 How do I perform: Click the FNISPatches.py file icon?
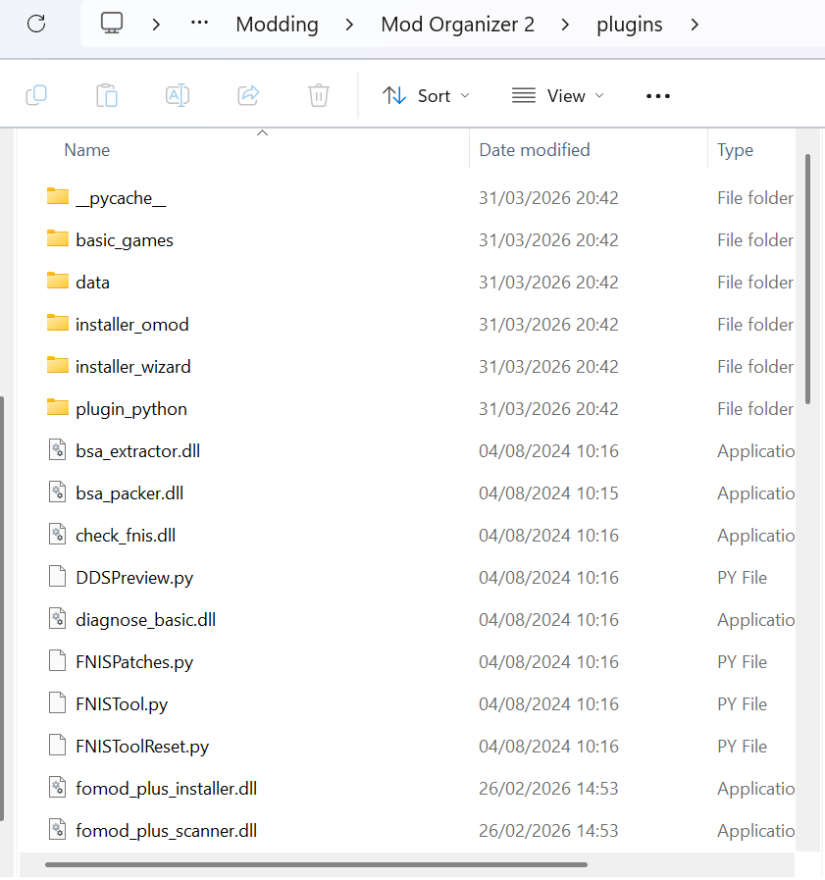point(57,661)
